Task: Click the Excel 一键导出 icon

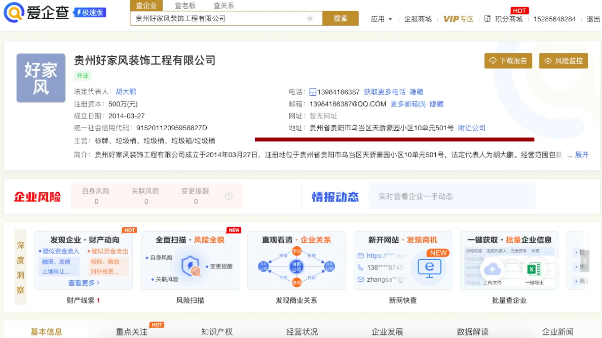Action: click(534, 269)
